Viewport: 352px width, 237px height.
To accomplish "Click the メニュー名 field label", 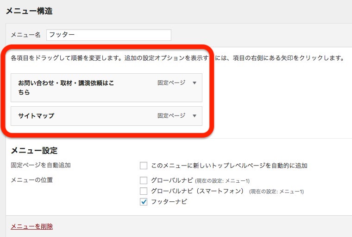I will point(26,35).
